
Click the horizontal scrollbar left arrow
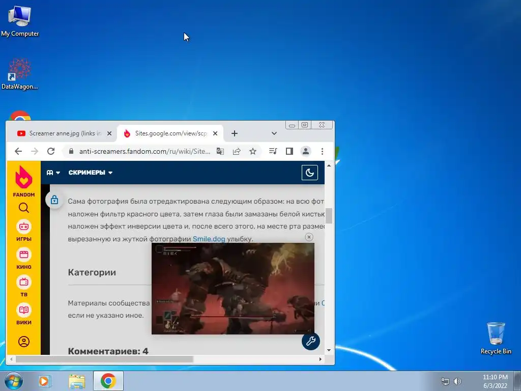point(11,359)
